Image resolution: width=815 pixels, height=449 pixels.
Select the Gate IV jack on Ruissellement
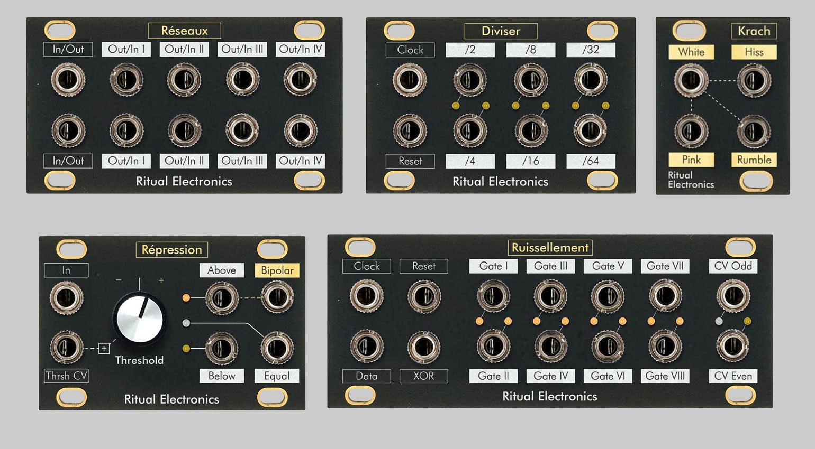coord(550,346)
